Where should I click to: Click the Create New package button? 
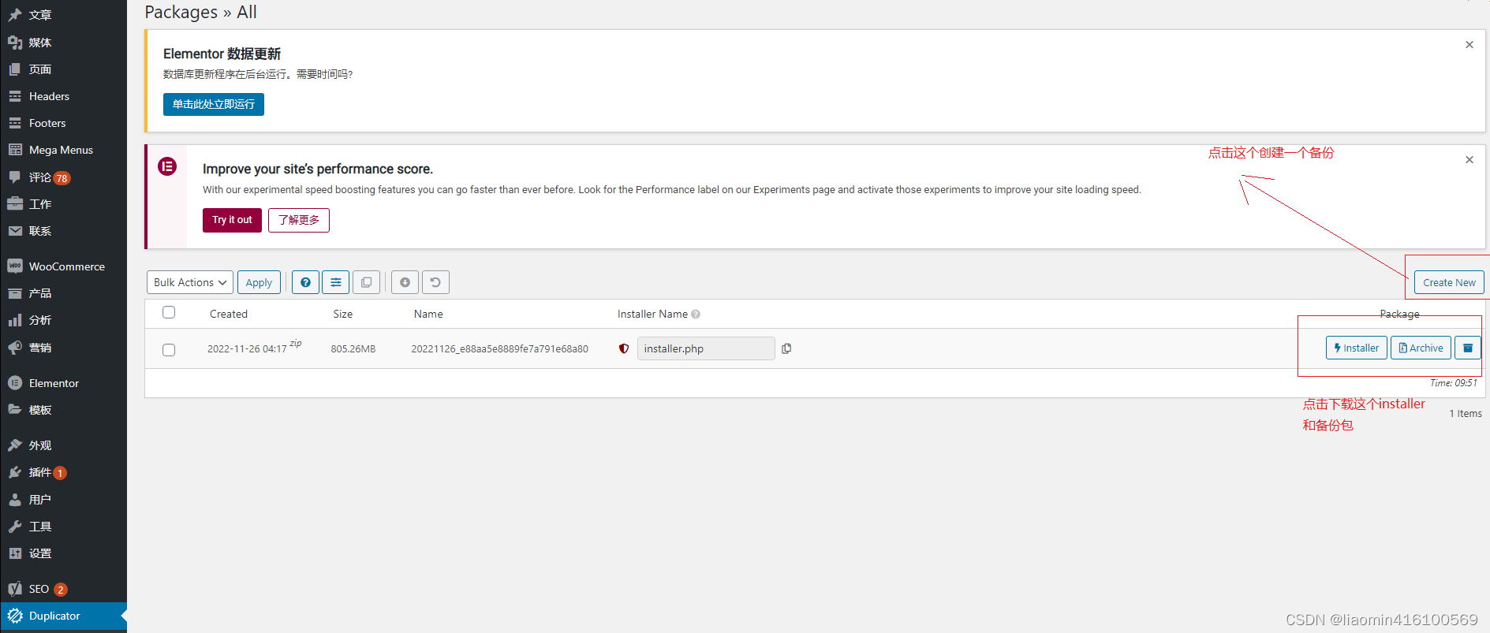(1449, 282)
